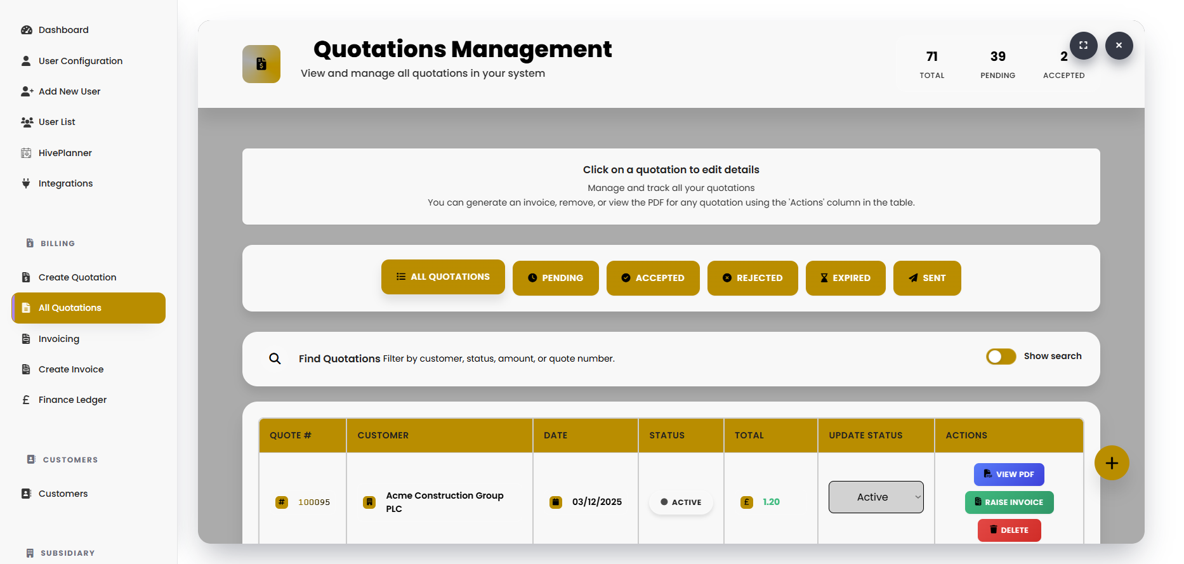Open User Configuration in sidebar
The width and height of the screenshot is (1184, 564).
[80, 61]
